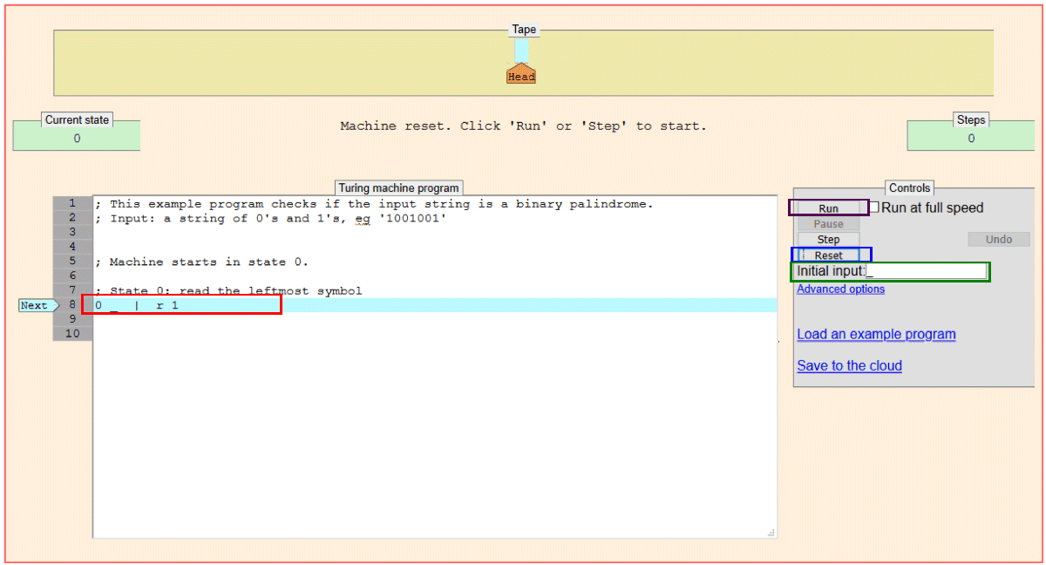Click the Undo button

998,240
